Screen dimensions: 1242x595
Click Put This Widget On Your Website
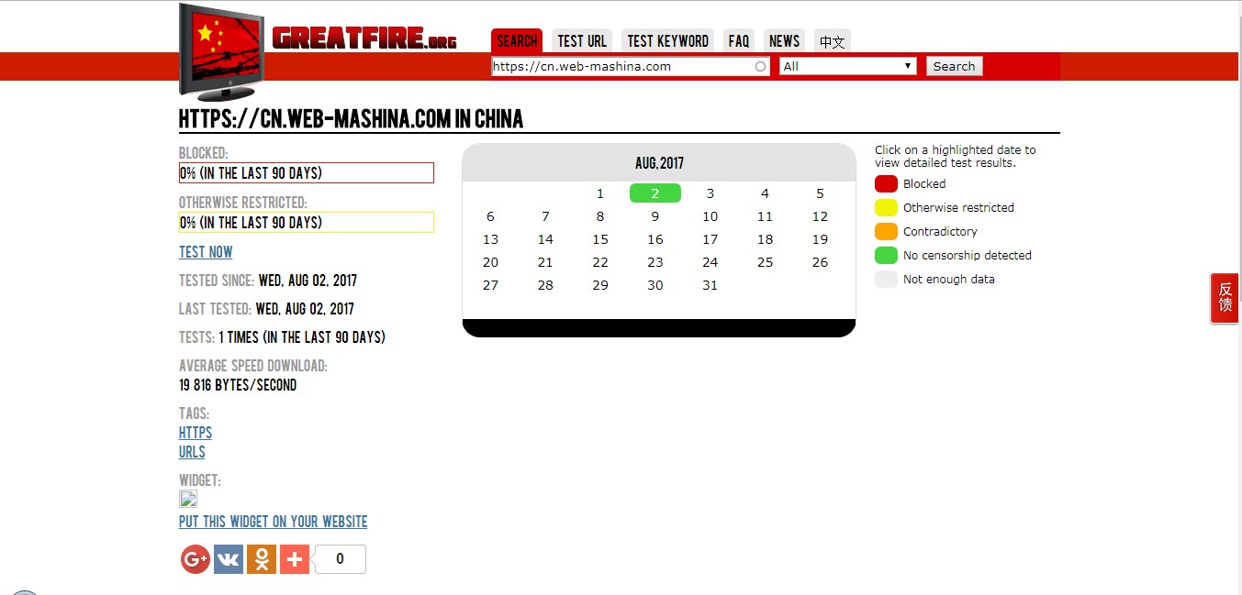pos(274,522)
